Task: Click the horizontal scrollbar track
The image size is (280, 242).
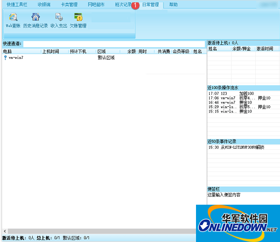Action: 102,231
